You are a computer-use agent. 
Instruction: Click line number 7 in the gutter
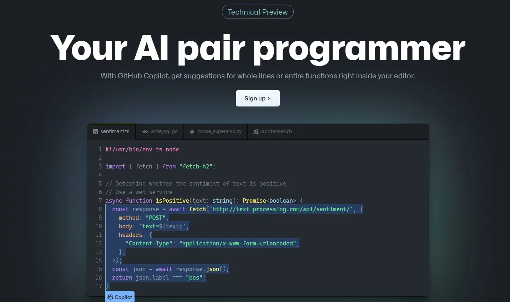(100, 201)
